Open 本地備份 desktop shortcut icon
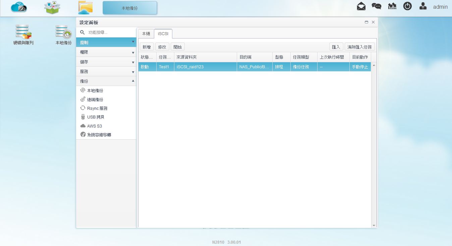The height and width of the screenshot is (246, 452). point(63,31)
